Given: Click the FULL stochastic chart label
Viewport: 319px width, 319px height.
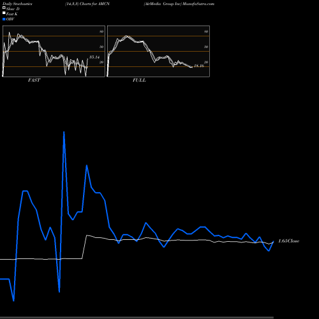Looking at the screenshot, I should tap(139, 80).
